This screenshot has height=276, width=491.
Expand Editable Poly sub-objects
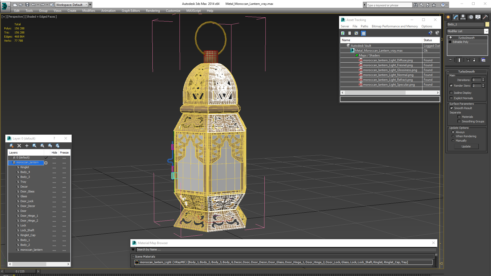(x=450, y=42)
